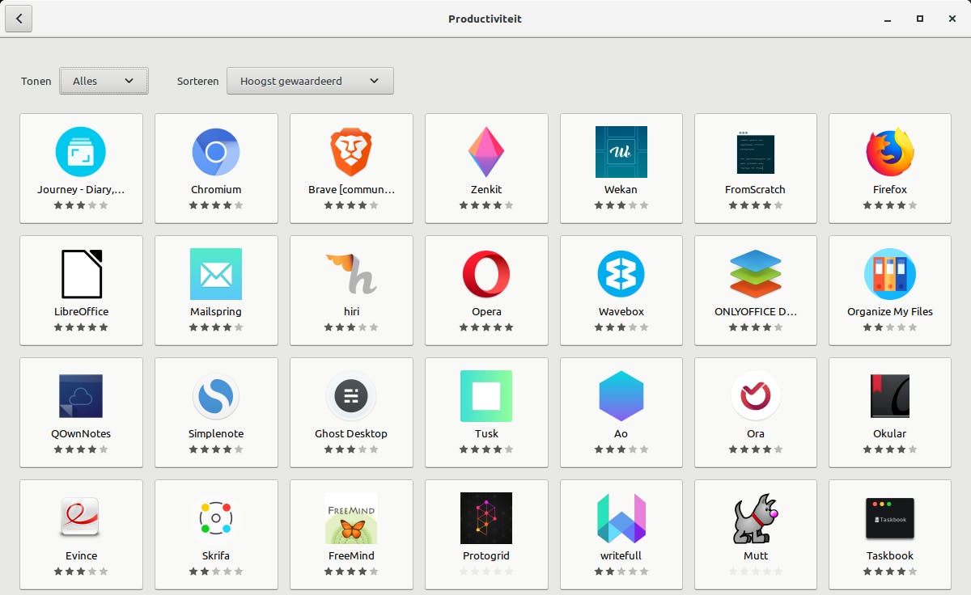The width and height of the screenshot is (971, 595).
Task: Open the Tusk green square icon
Action: coord(486,396)
